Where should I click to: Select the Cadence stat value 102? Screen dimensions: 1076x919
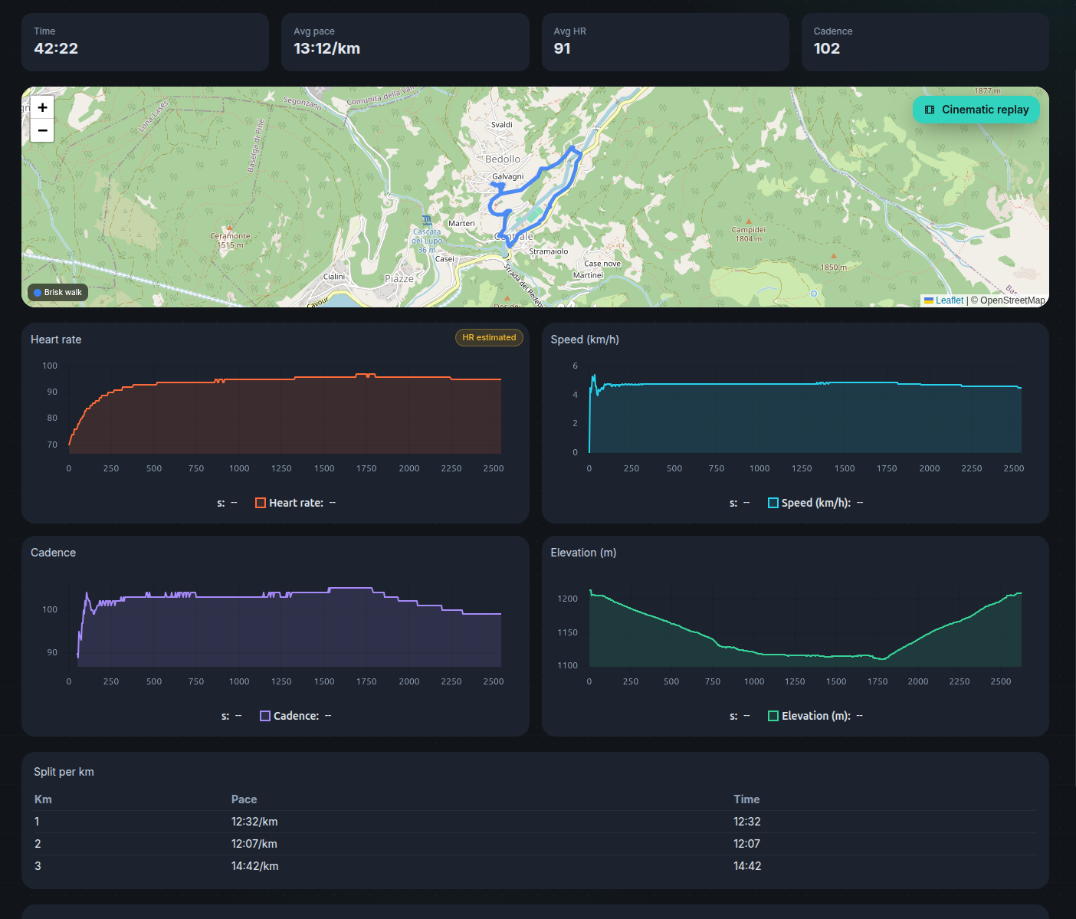pyautogui.click(x=826, y=48)
